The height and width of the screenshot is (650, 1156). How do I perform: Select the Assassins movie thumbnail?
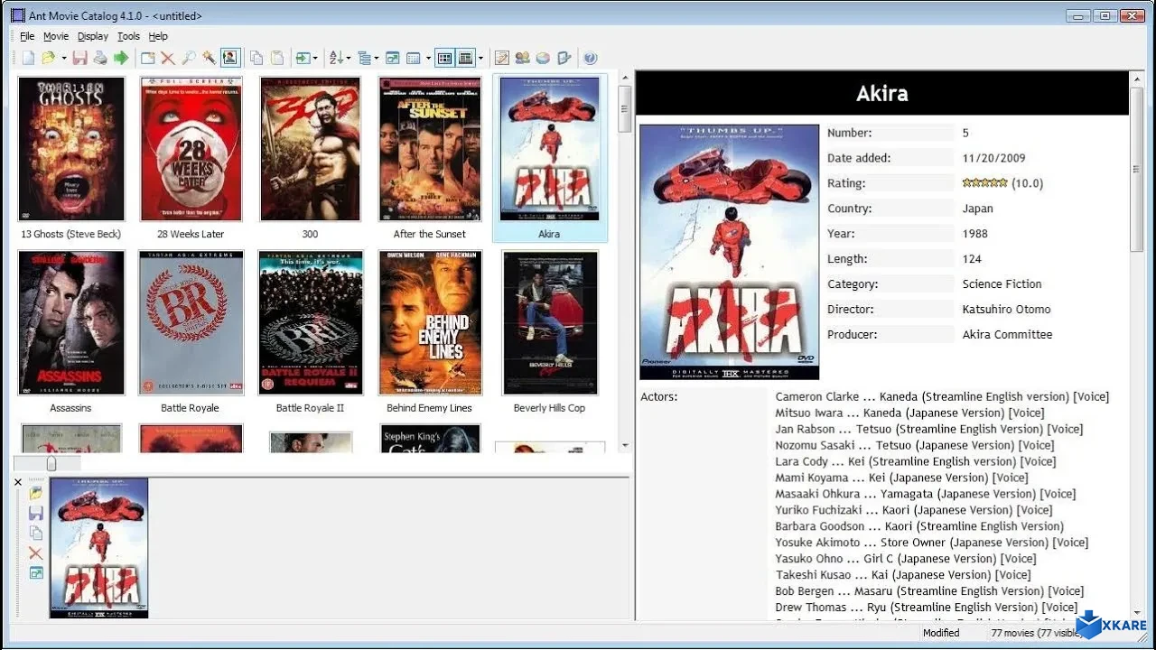point(71,322)
